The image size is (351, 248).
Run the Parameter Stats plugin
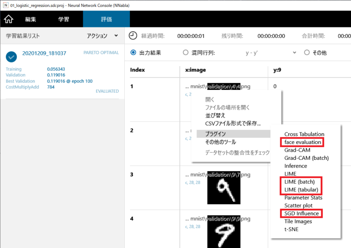coord(303,198)
